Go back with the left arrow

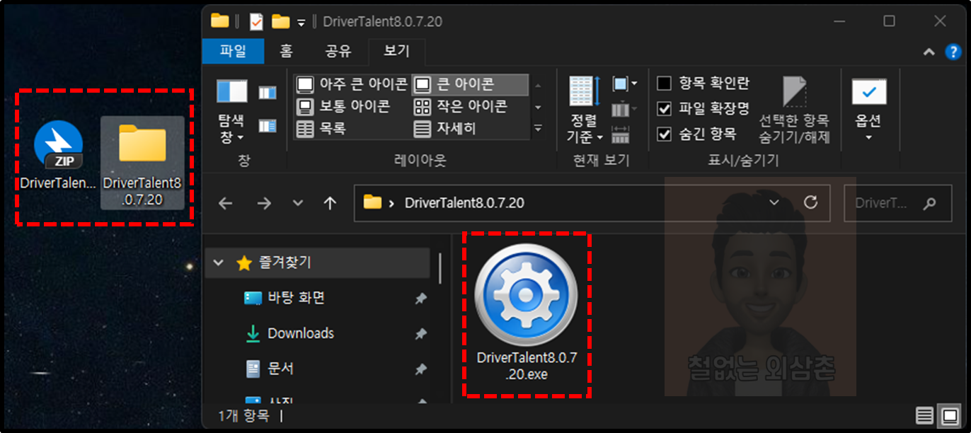(225, 203)
